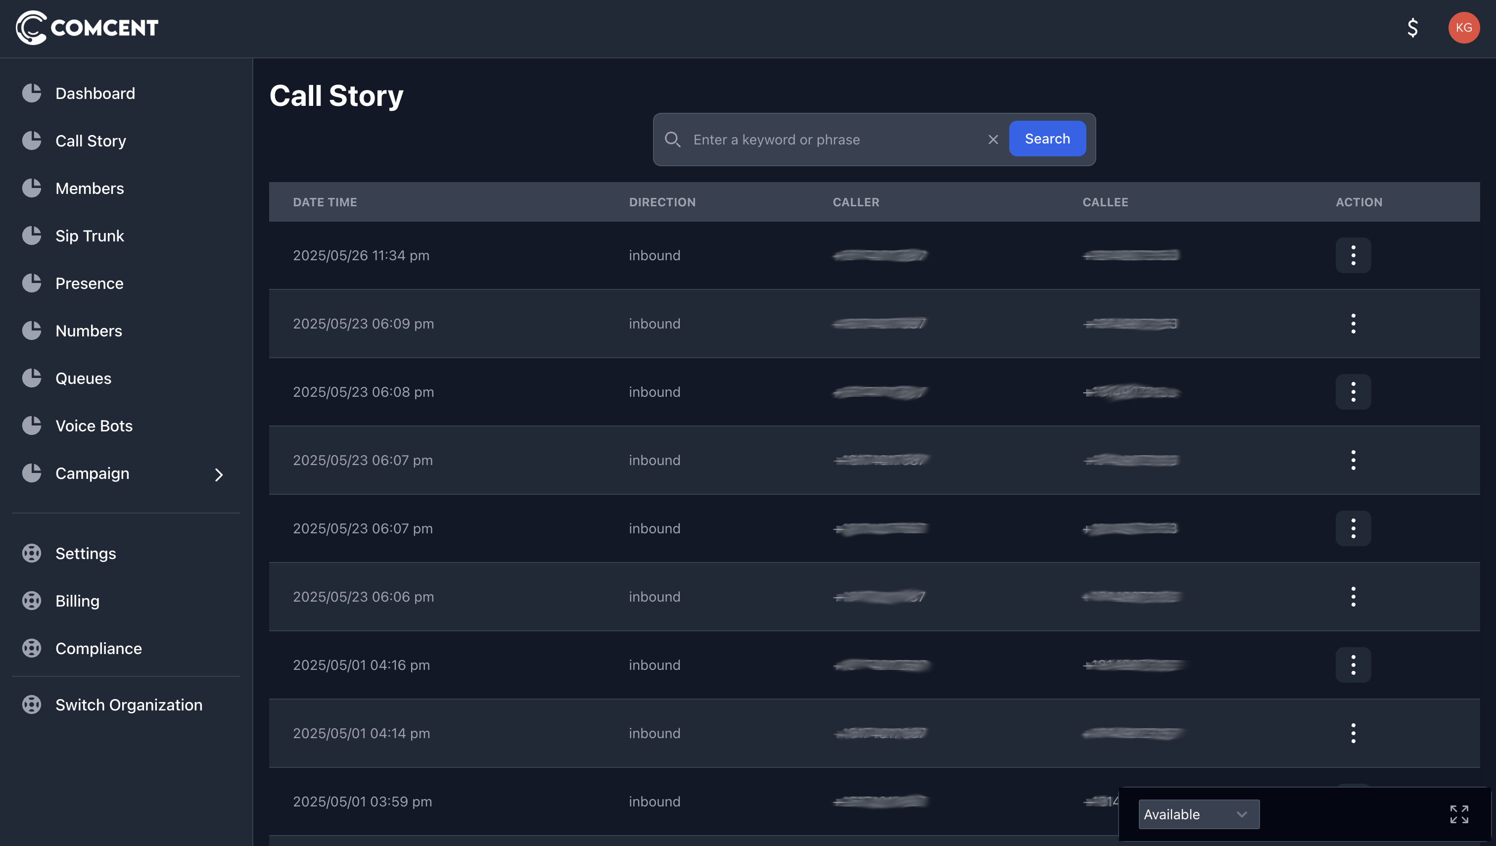
Task: Click the CALLER column header
Action: point(856,202)
